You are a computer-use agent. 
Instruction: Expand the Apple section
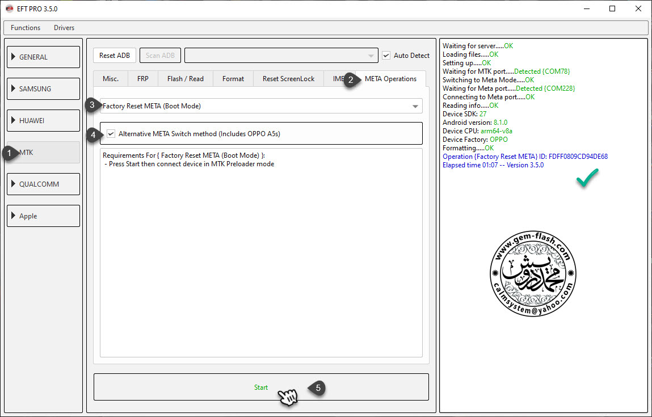(x=43, y=216)
